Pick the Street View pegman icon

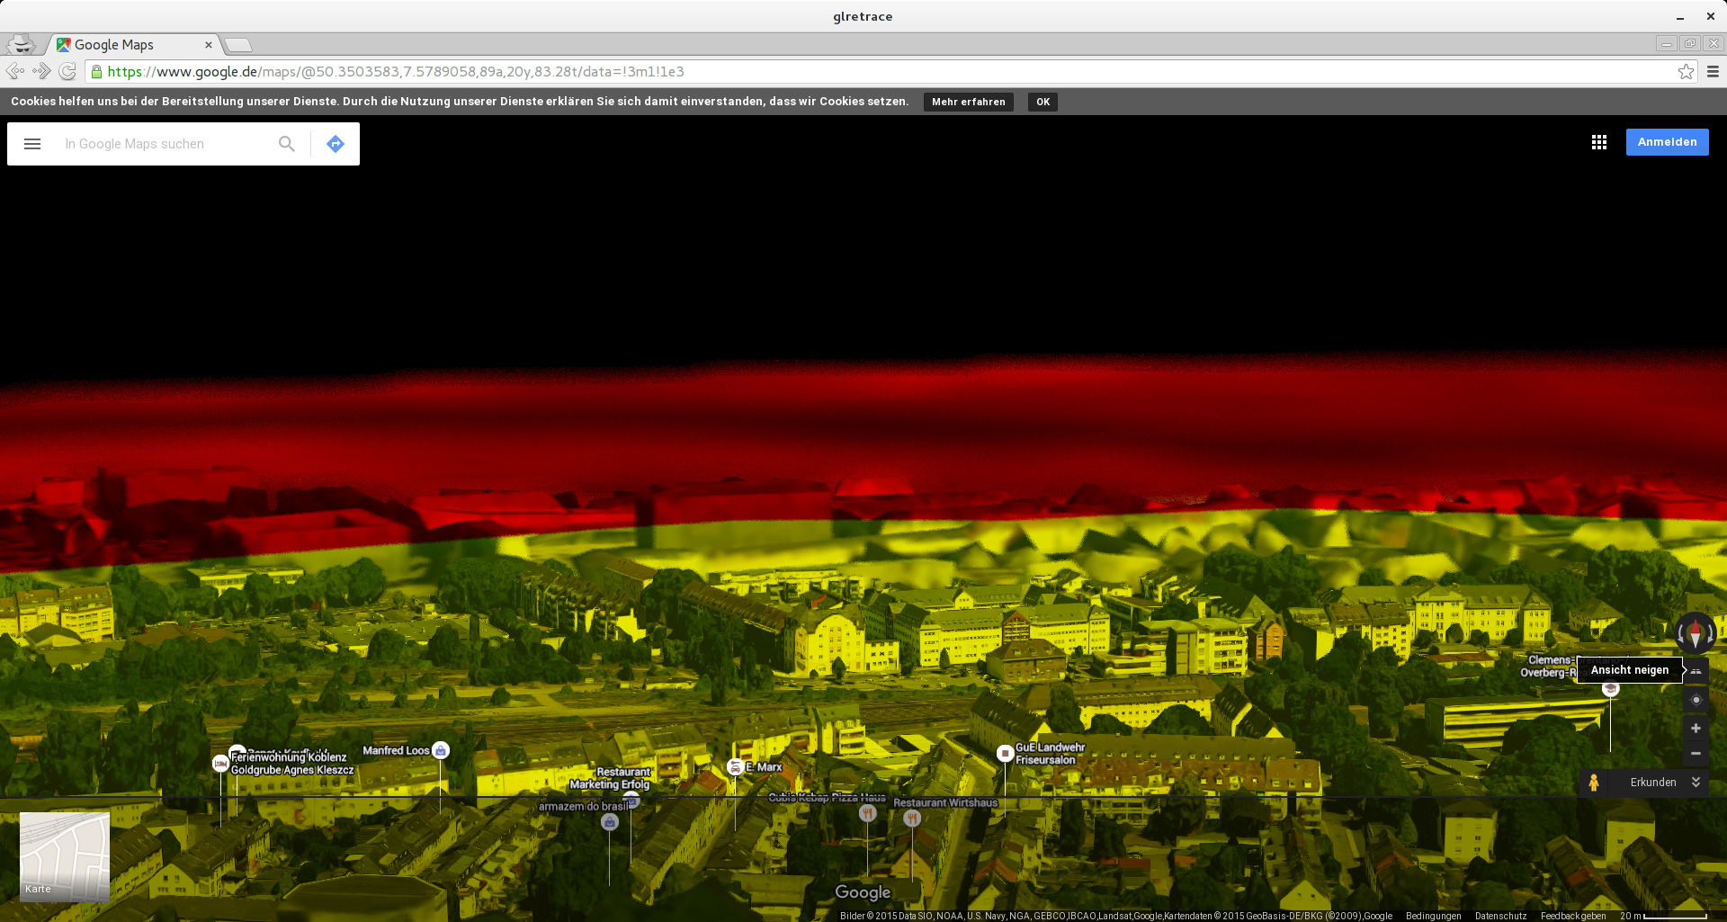point(1594,783)
